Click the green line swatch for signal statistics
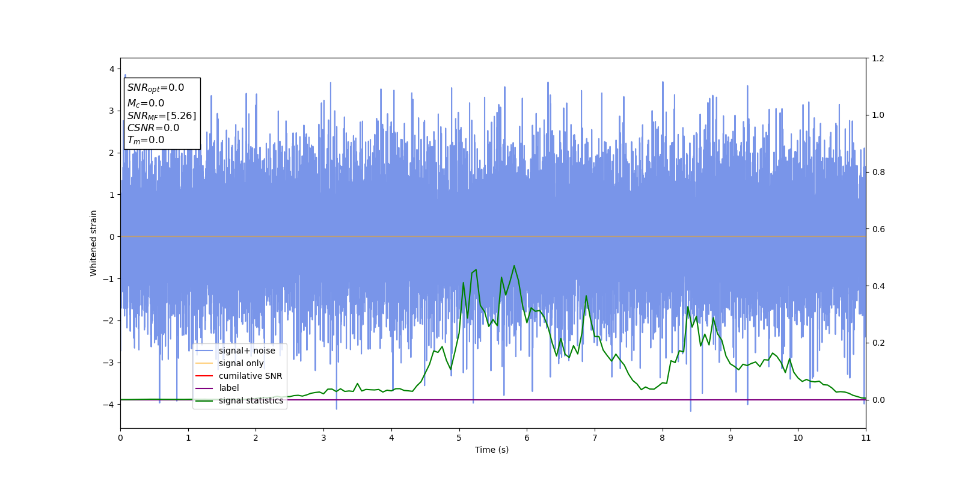This screenshot has height=481, width=962. tap(204, 401)
